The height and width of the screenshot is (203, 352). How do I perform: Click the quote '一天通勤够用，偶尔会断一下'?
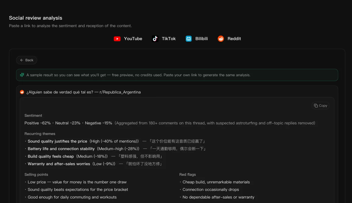coord(178,149)
